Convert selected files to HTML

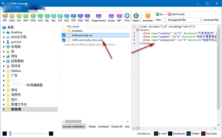(33, 18)
